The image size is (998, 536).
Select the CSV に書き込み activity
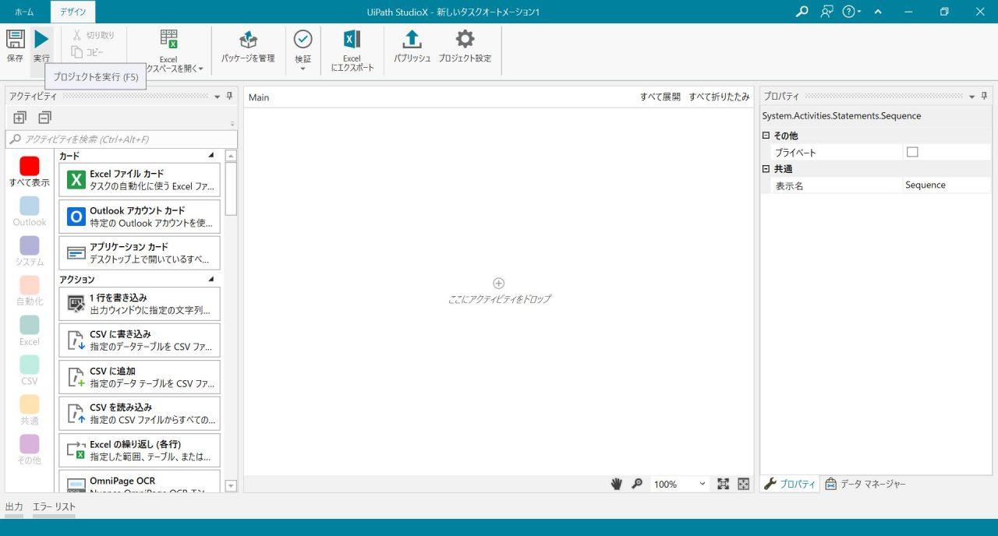pos(140,340)
